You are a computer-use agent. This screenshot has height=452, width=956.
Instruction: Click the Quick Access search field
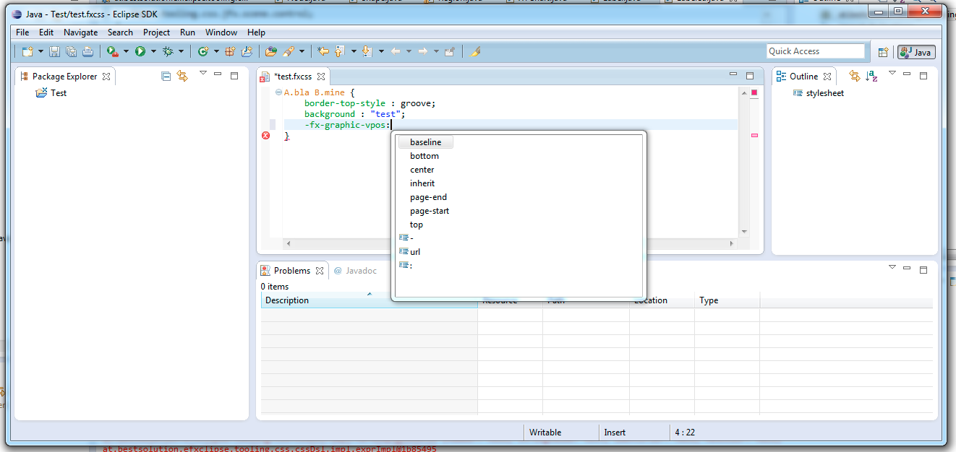[815, 51]
